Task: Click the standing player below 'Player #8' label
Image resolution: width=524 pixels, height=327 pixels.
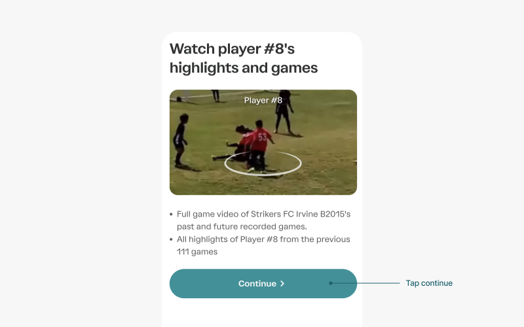Action: point(285,113)
